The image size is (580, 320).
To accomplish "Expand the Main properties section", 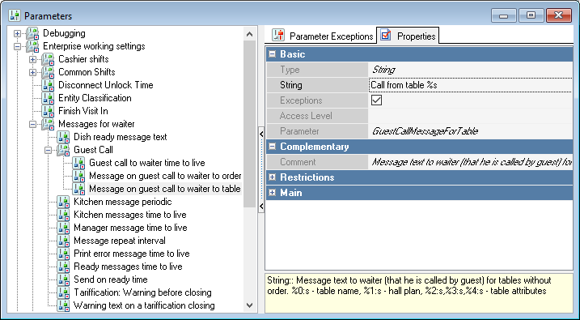I will (x=273, y=193).
